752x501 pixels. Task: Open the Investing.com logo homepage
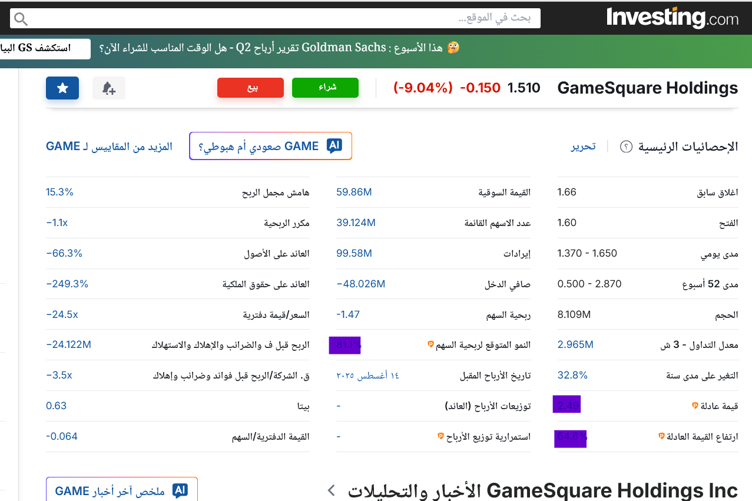673,17
